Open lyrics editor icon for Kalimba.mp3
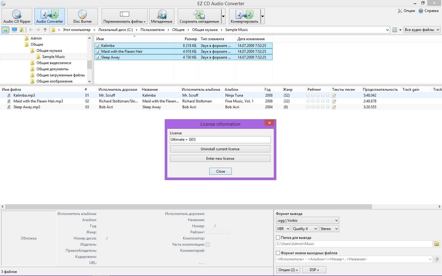 click(334, 95)
